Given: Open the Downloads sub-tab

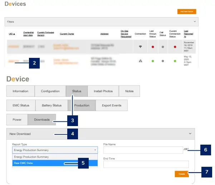Looking at the screenshot, I should pyautogui.click(x=42, y=120).
